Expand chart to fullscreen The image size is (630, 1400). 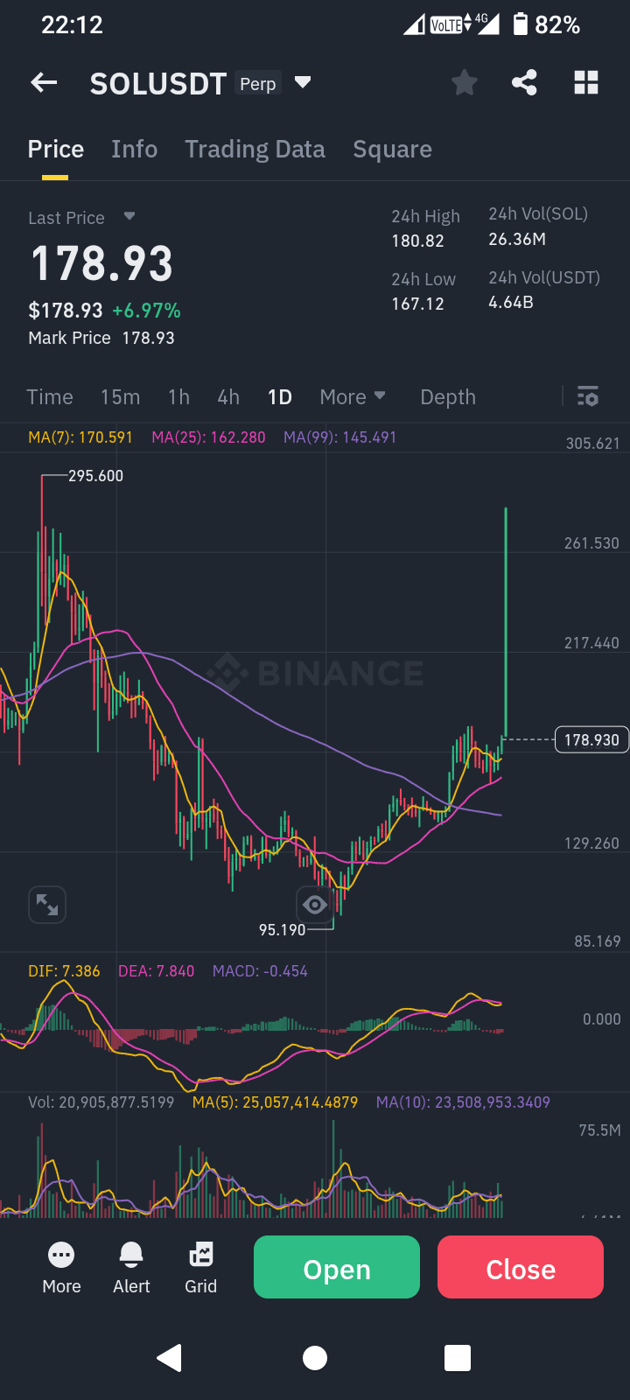coord(47,905)
